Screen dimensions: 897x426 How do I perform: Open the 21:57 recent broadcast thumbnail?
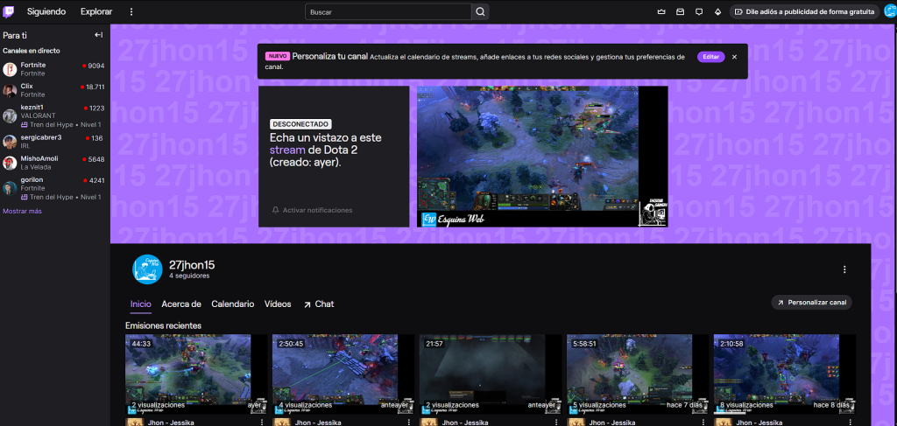(x=491, y=374)
